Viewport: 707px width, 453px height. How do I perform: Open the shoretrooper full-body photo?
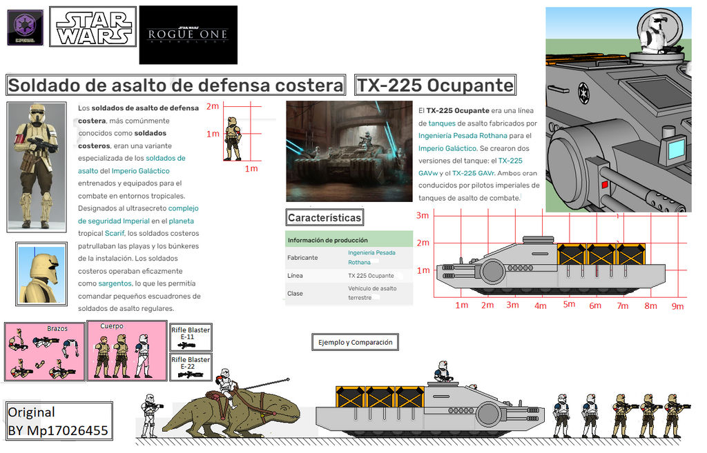(x=37, y=167)
